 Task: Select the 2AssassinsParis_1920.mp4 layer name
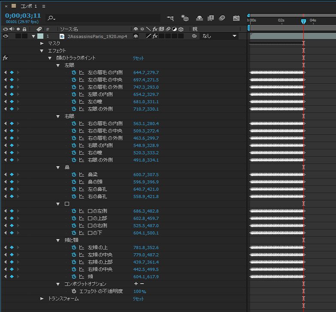(x=97, y=36)
